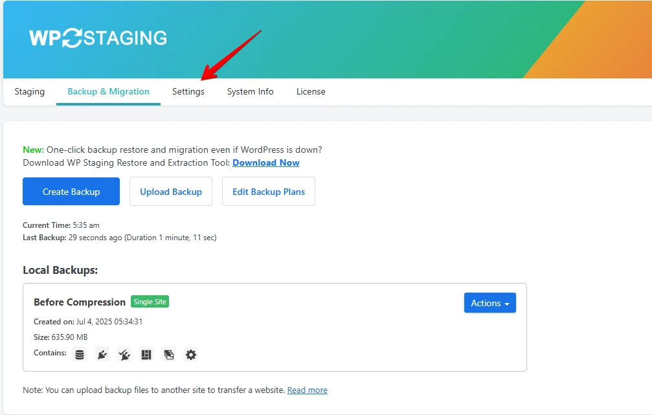Image resolution: width=652 pixels, height=415 pixels.
Task: Go to the System Info tab
Action: (251, 91)
